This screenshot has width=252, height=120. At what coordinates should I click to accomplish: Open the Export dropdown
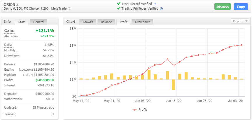tap(240, 21)
